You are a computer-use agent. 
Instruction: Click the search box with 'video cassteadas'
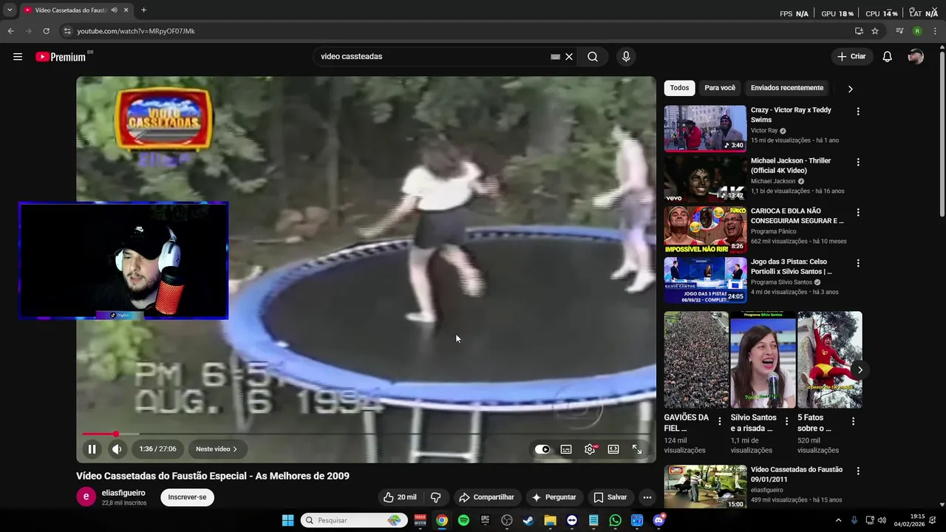point(434,57)
